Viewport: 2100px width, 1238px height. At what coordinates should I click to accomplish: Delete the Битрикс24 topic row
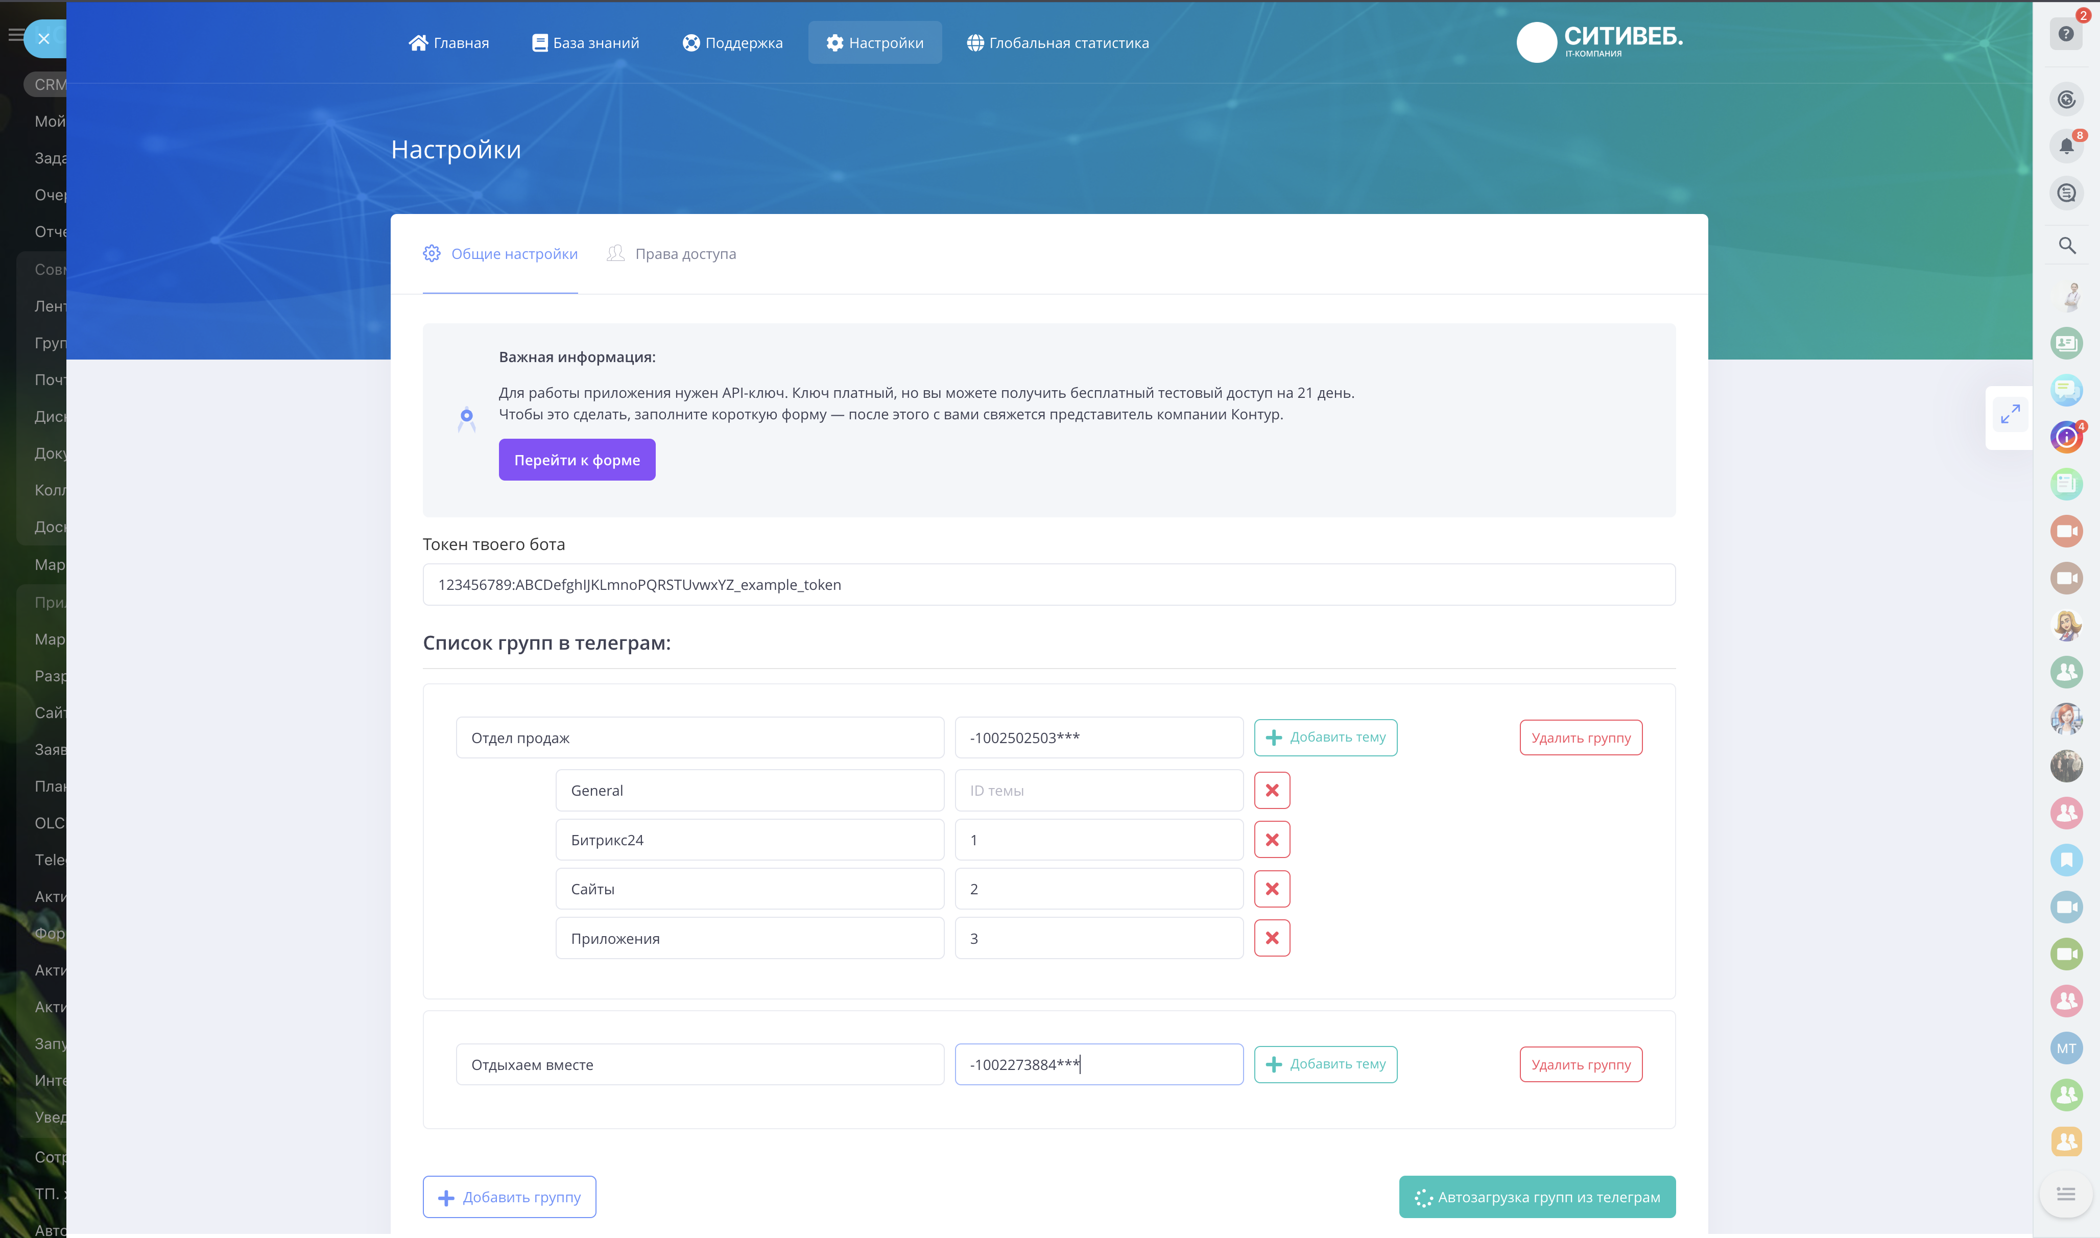point(1271,839)
